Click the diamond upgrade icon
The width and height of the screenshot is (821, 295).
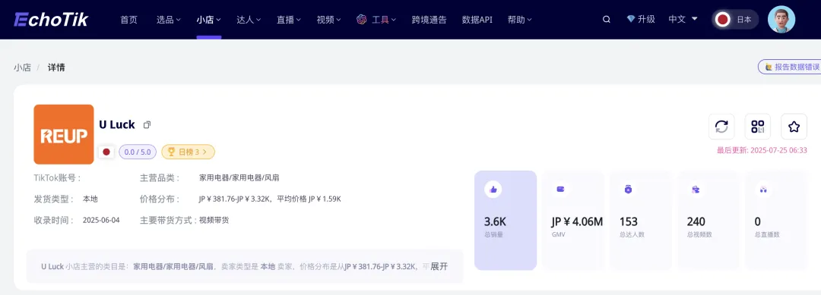click(631, 19)
